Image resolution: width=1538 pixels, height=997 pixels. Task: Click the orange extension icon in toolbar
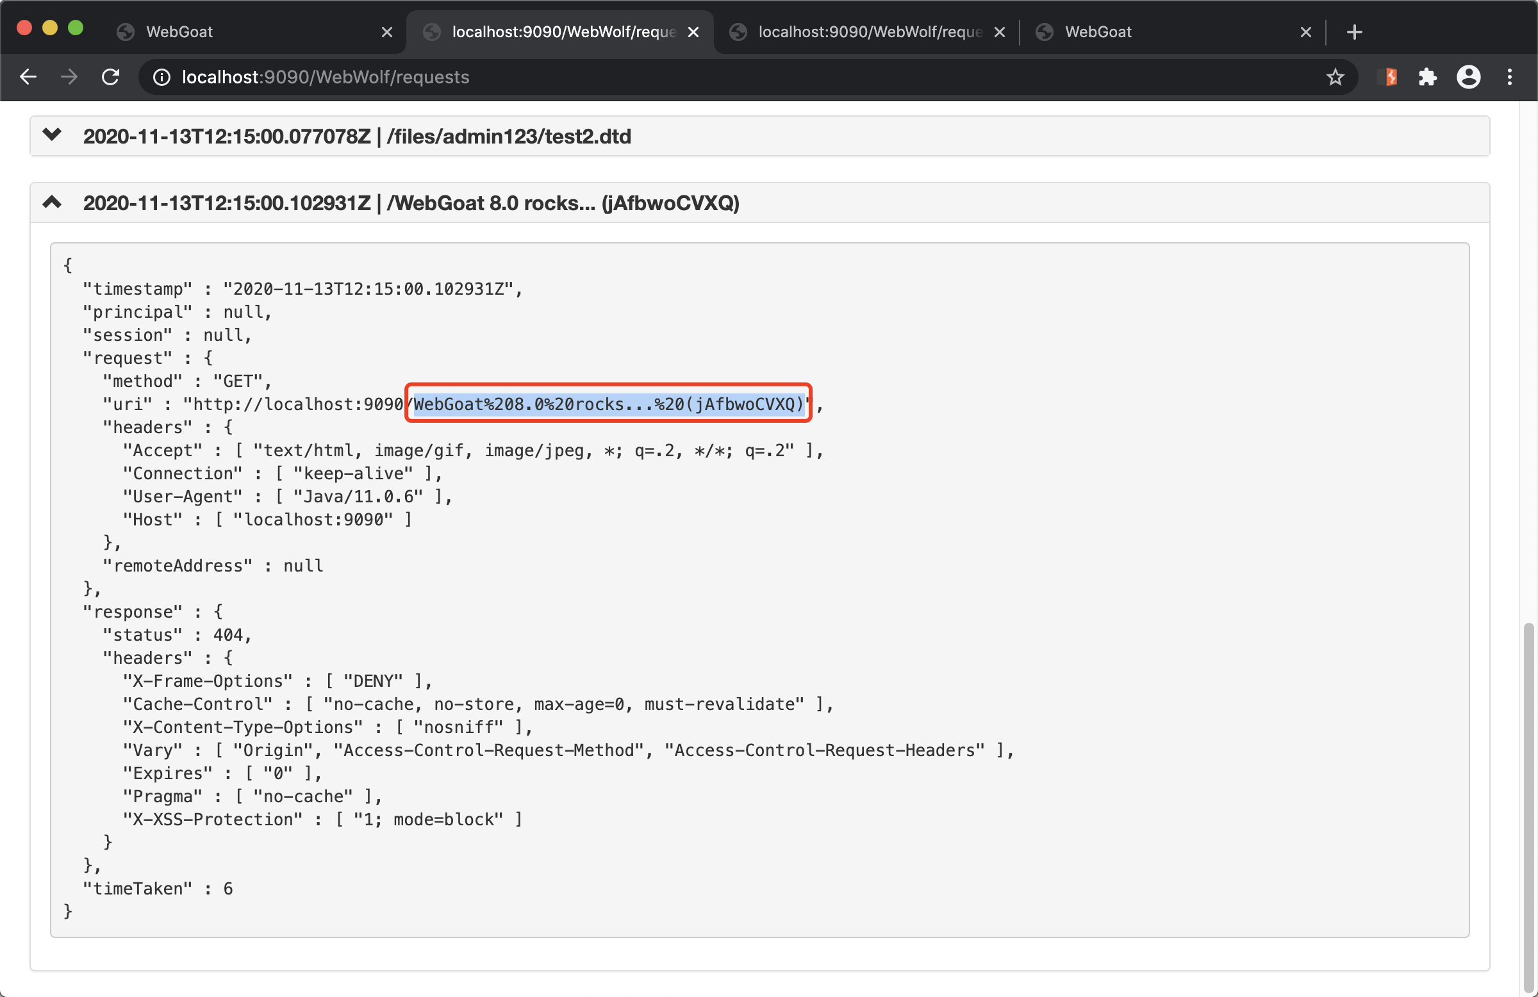tap(1388, 77)
